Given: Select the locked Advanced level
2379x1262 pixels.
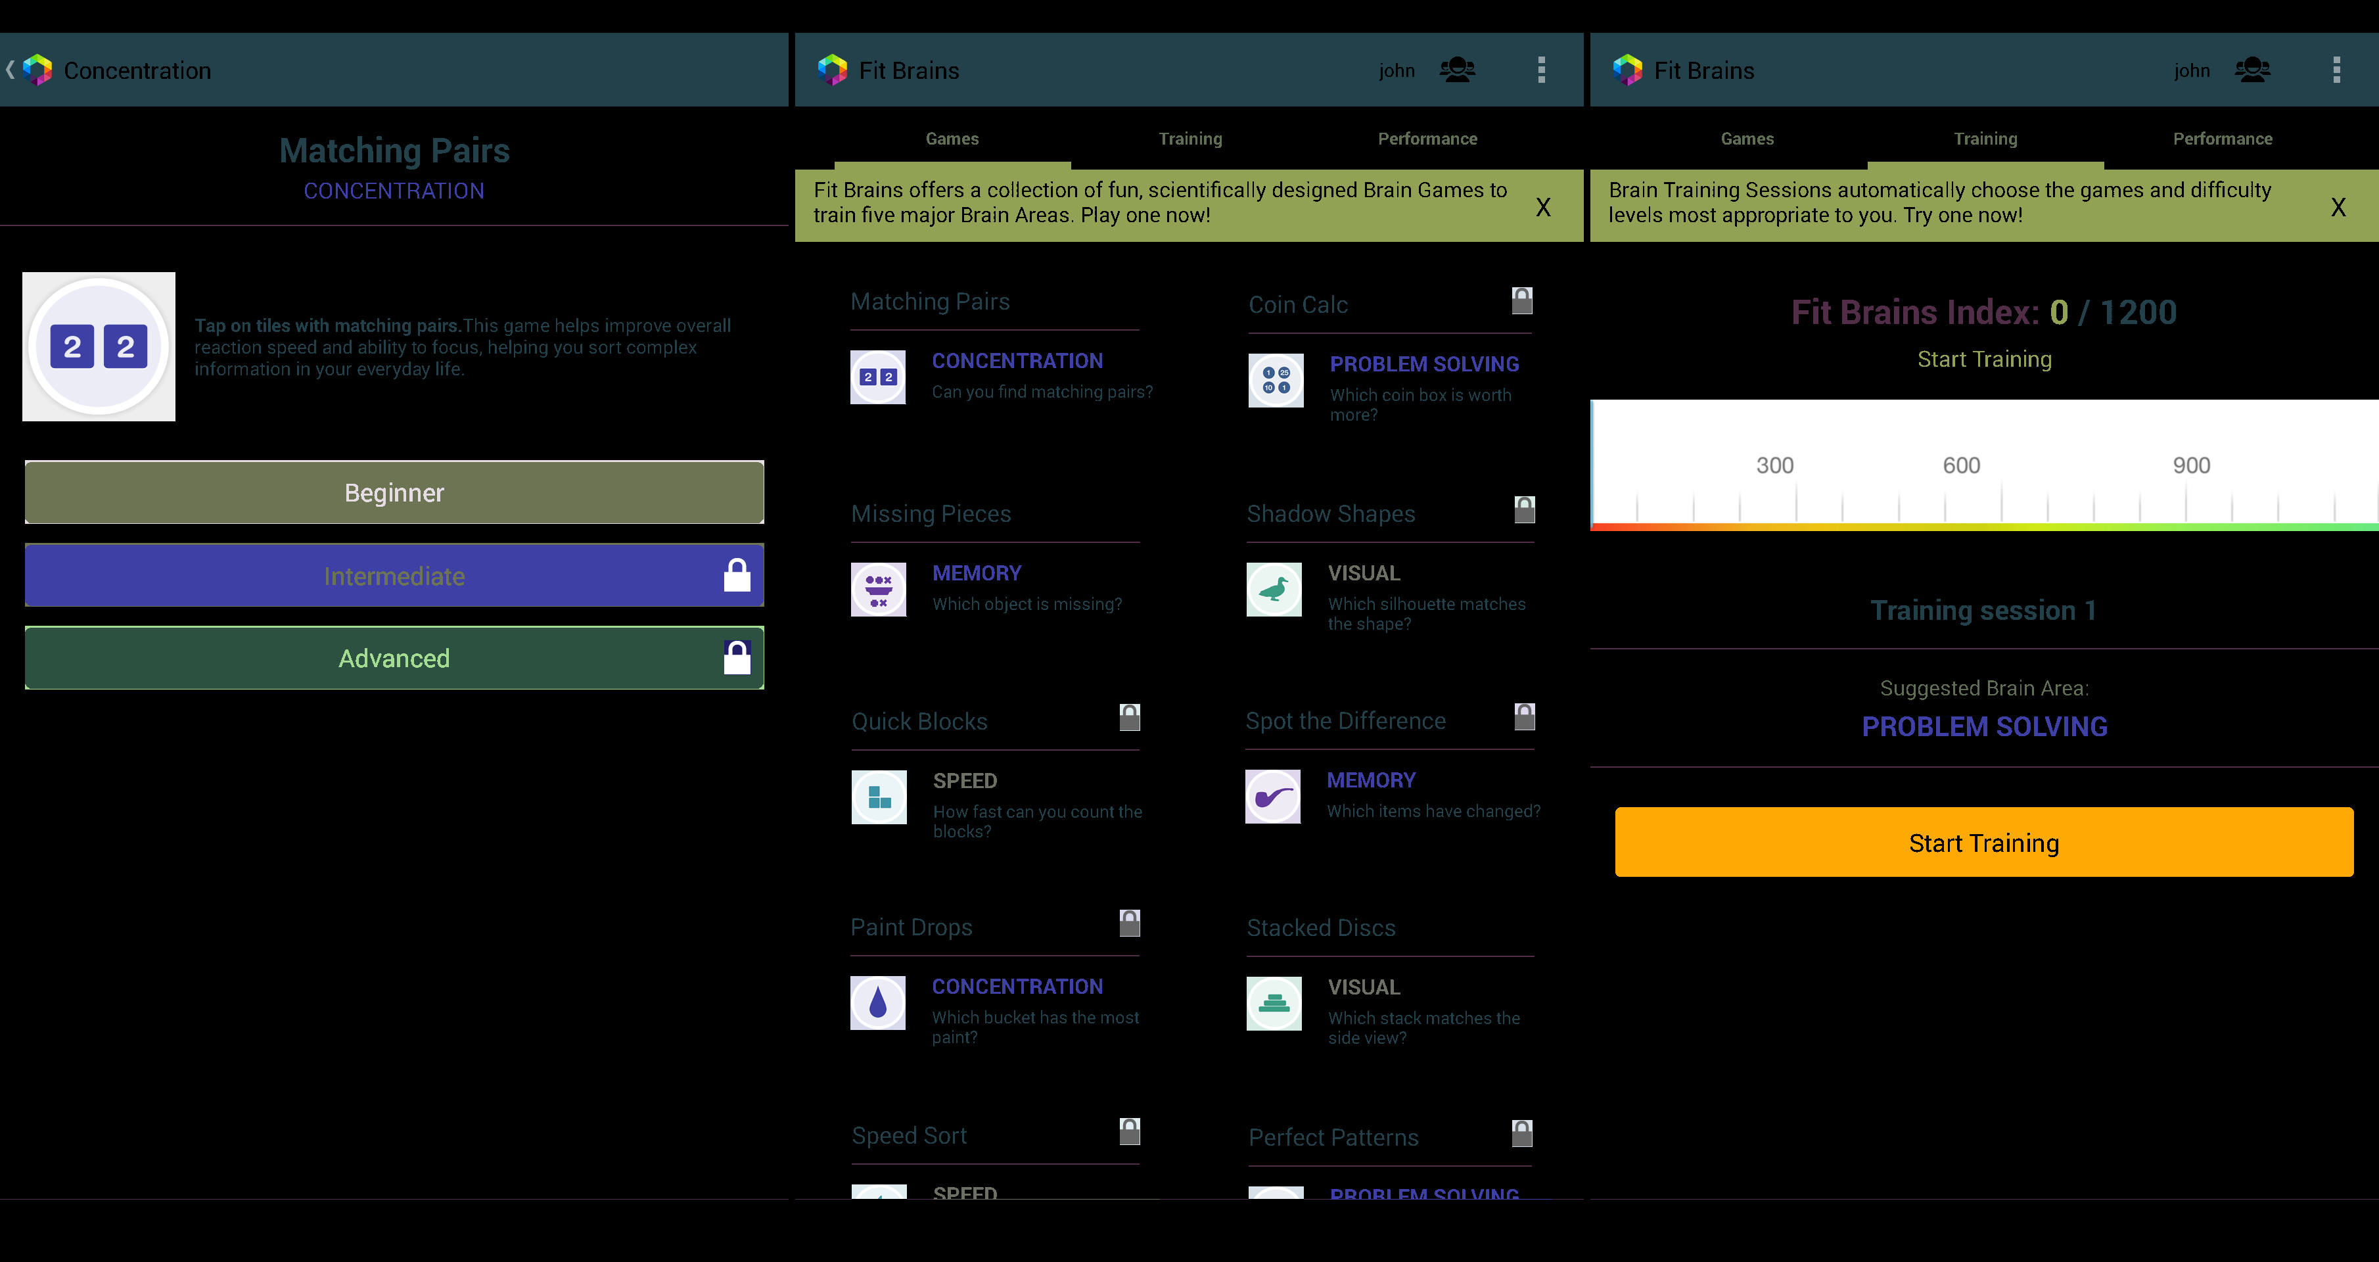Looking at the screenshot, I should [x=394, y=658].
